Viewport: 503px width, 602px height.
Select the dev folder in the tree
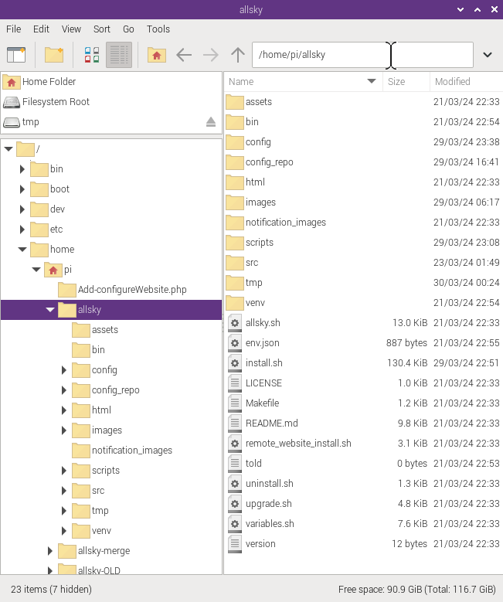coord(57,209)
